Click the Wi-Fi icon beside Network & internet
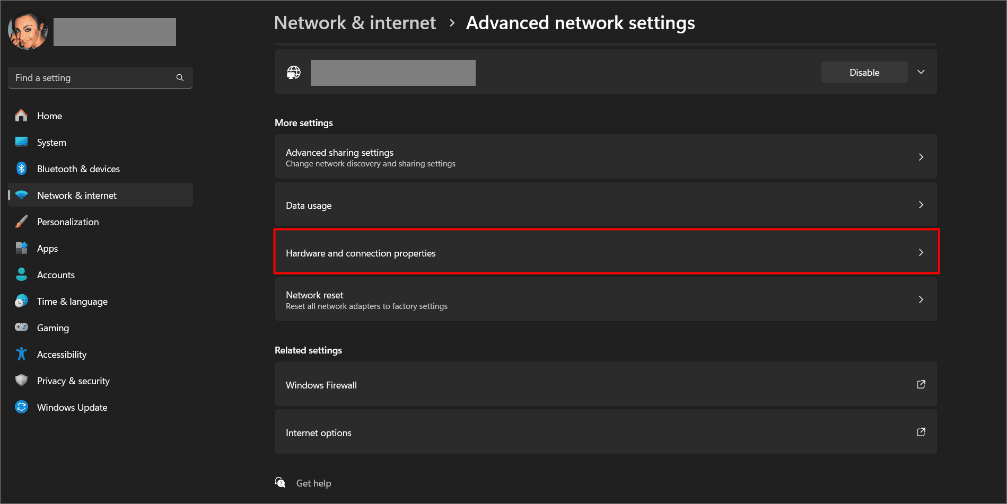The width and height of the screenshot is (1007, 504). coord(21,195)
